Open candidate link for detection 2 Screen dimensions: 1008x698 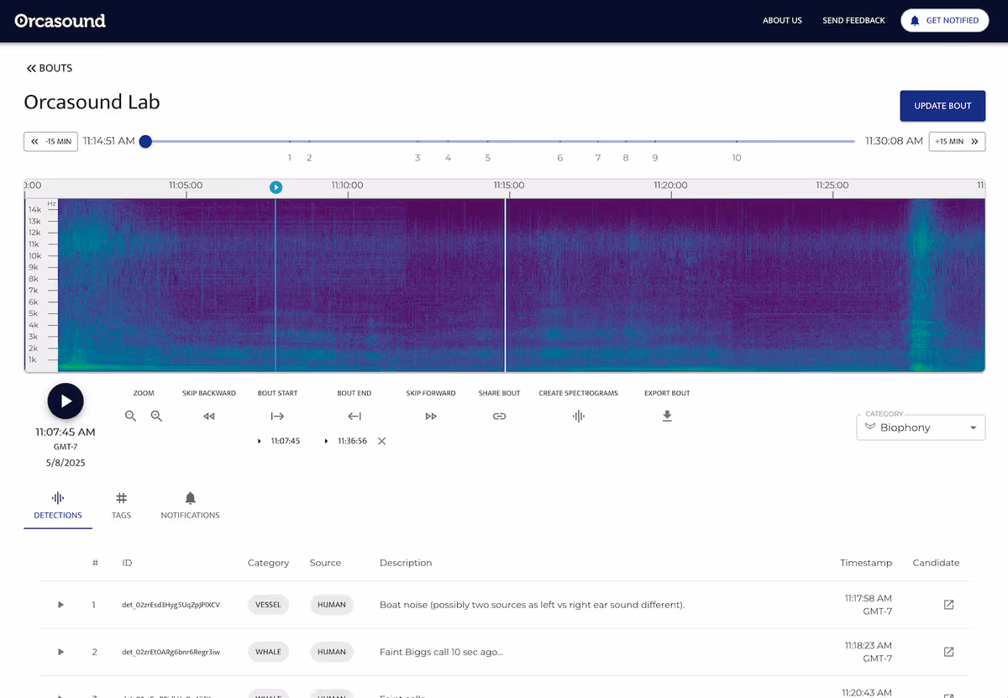(948, 652)
